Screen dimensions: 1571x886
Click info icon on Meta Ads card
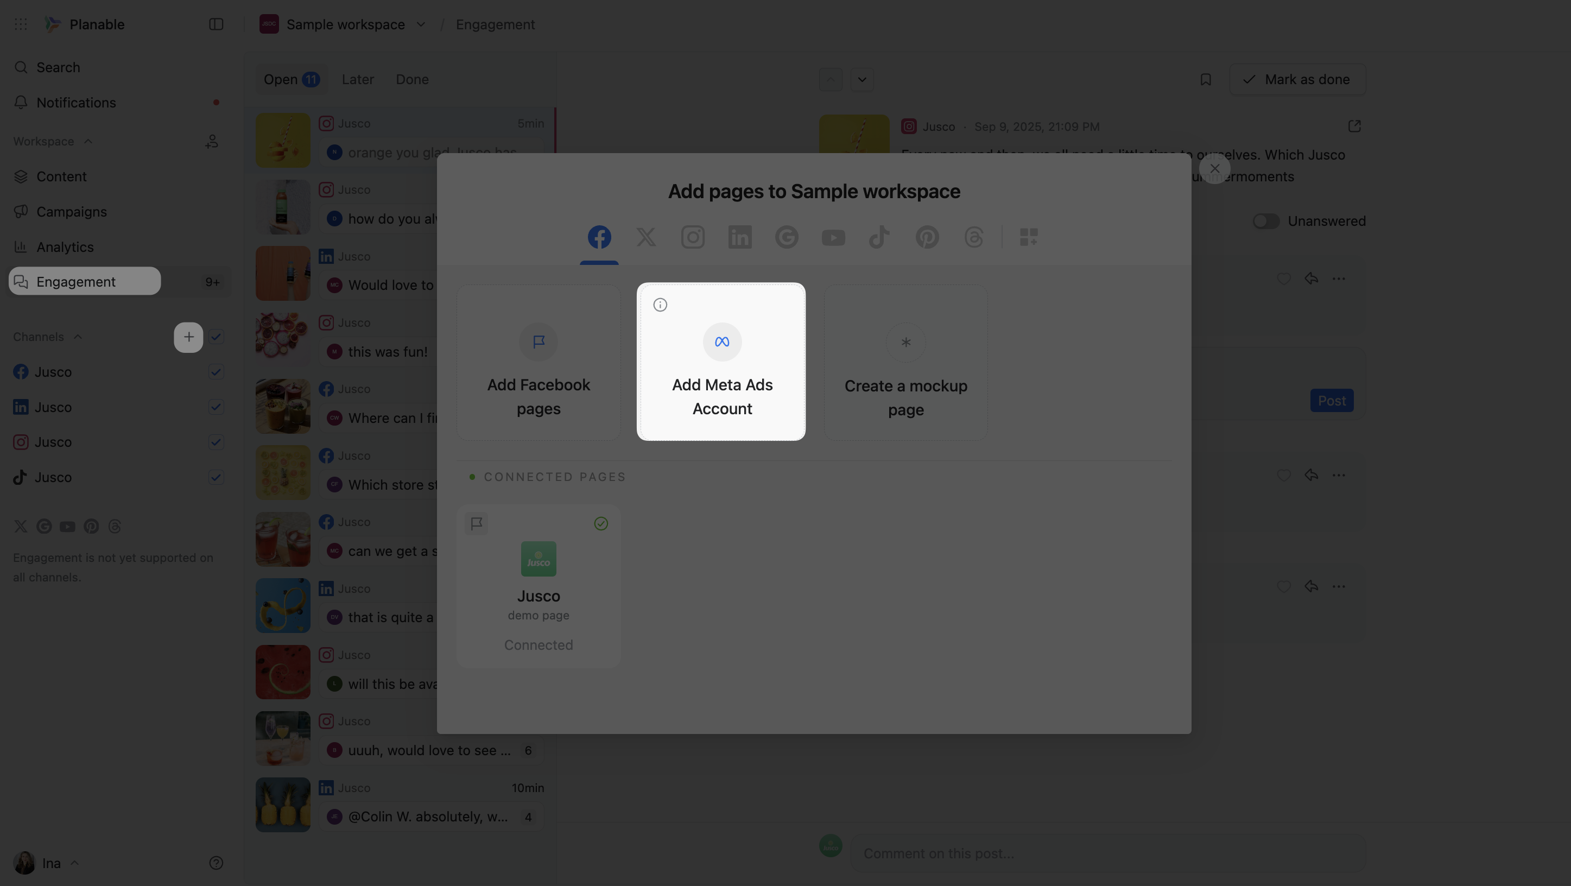[660, 305]
